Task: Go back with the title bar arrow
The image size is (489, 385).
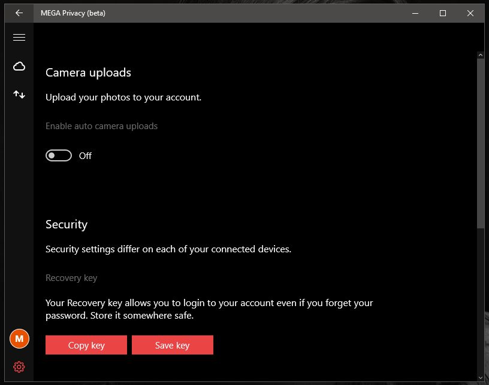Action: tap(19, 13)
